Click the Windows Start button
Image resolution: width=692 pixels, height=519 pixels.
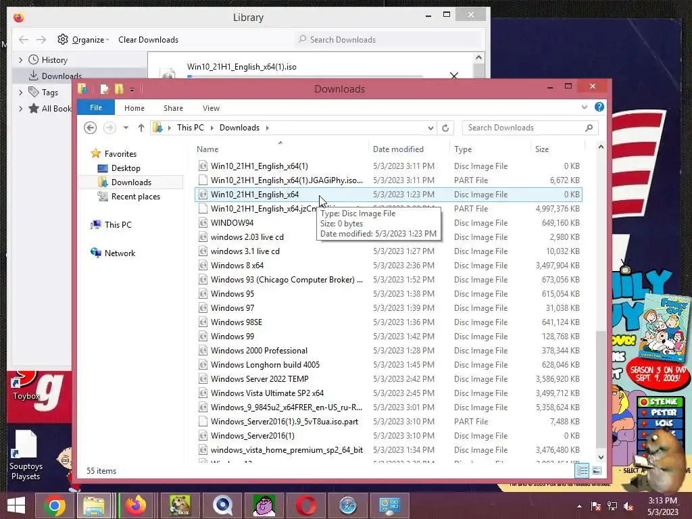[x=16, y=505]
